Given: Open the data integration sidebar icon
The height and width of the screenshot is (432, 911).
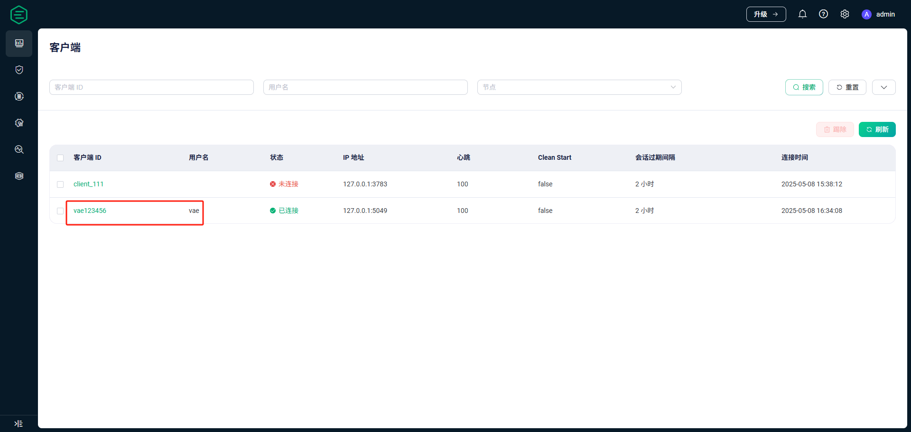Looking at the screenshot, I should (19, 96).
